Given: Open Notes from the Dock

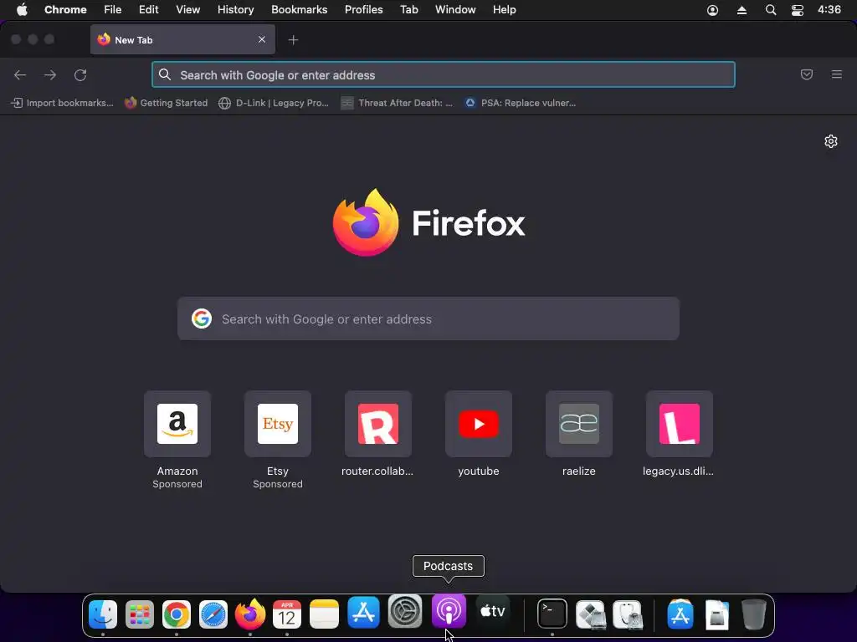Looking at the screenshot, I should click(x=324, y=614).
